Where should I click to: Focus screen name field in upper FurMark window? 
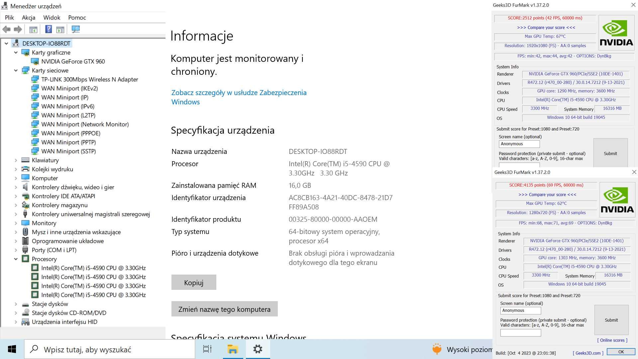click(x=519, y=144)
